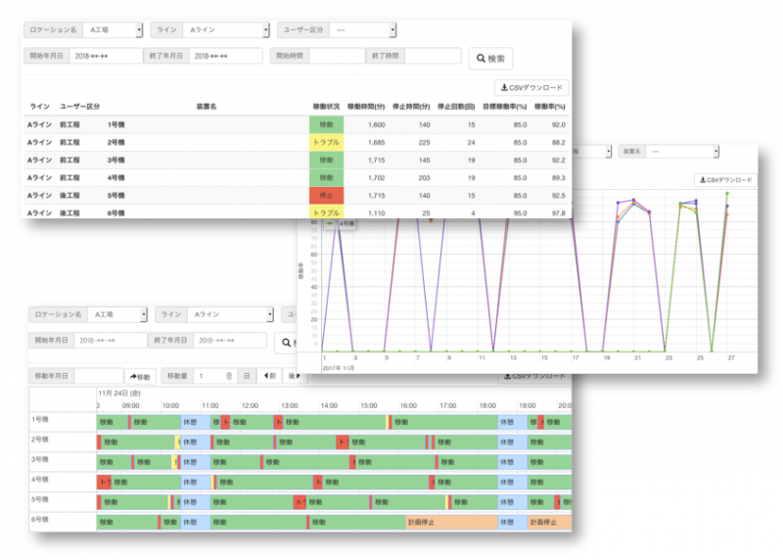Click the 225 stop time value
This screenshot has height=560, width=783.
tap(424, 142)
